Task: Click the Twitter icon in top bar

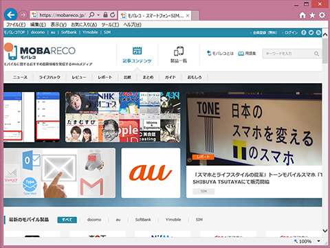Action: (x=311, y=32)
